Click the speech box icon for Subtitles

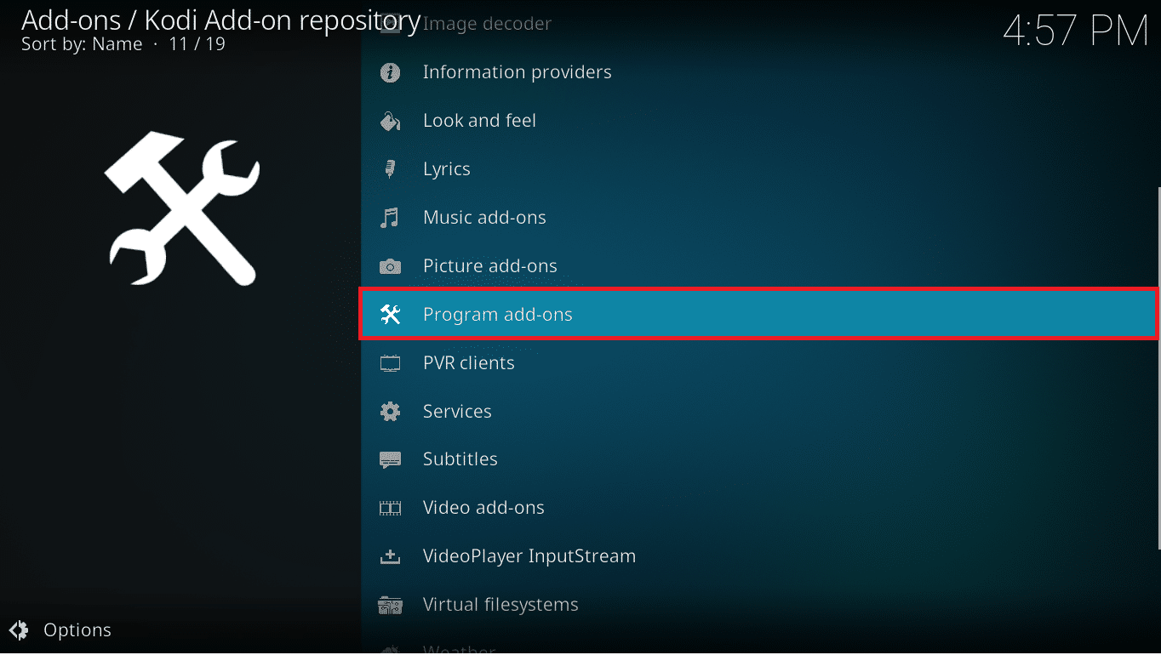point(390,459)
